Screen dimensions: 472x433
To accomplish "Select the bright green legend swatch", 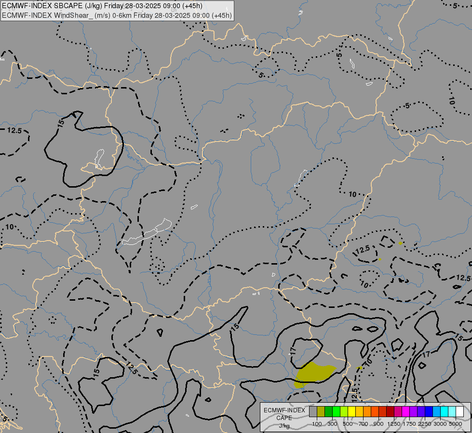I will click(x=336, y=412).
